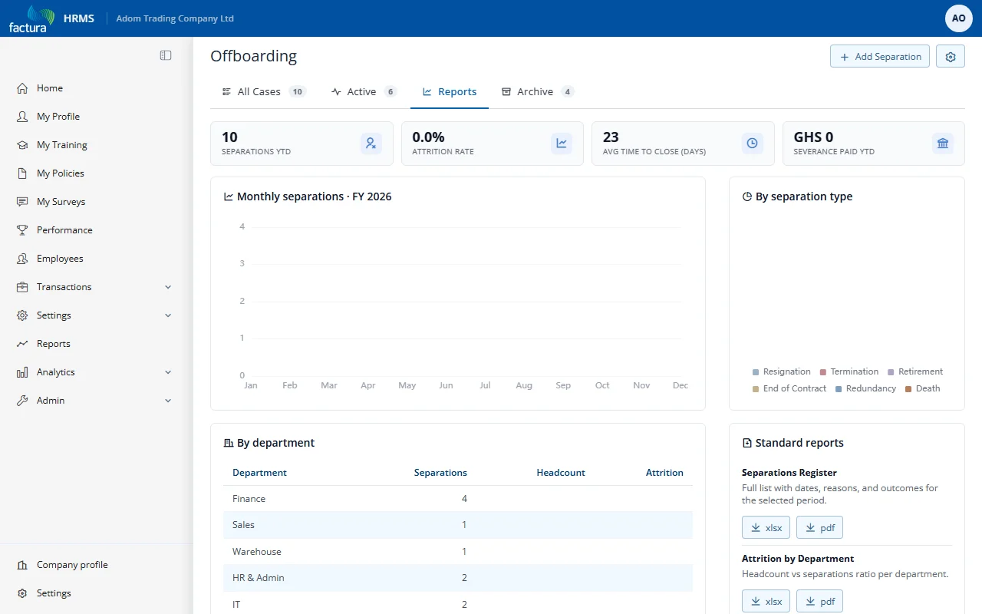Click the Add Separation button

[x=880, y=57]
